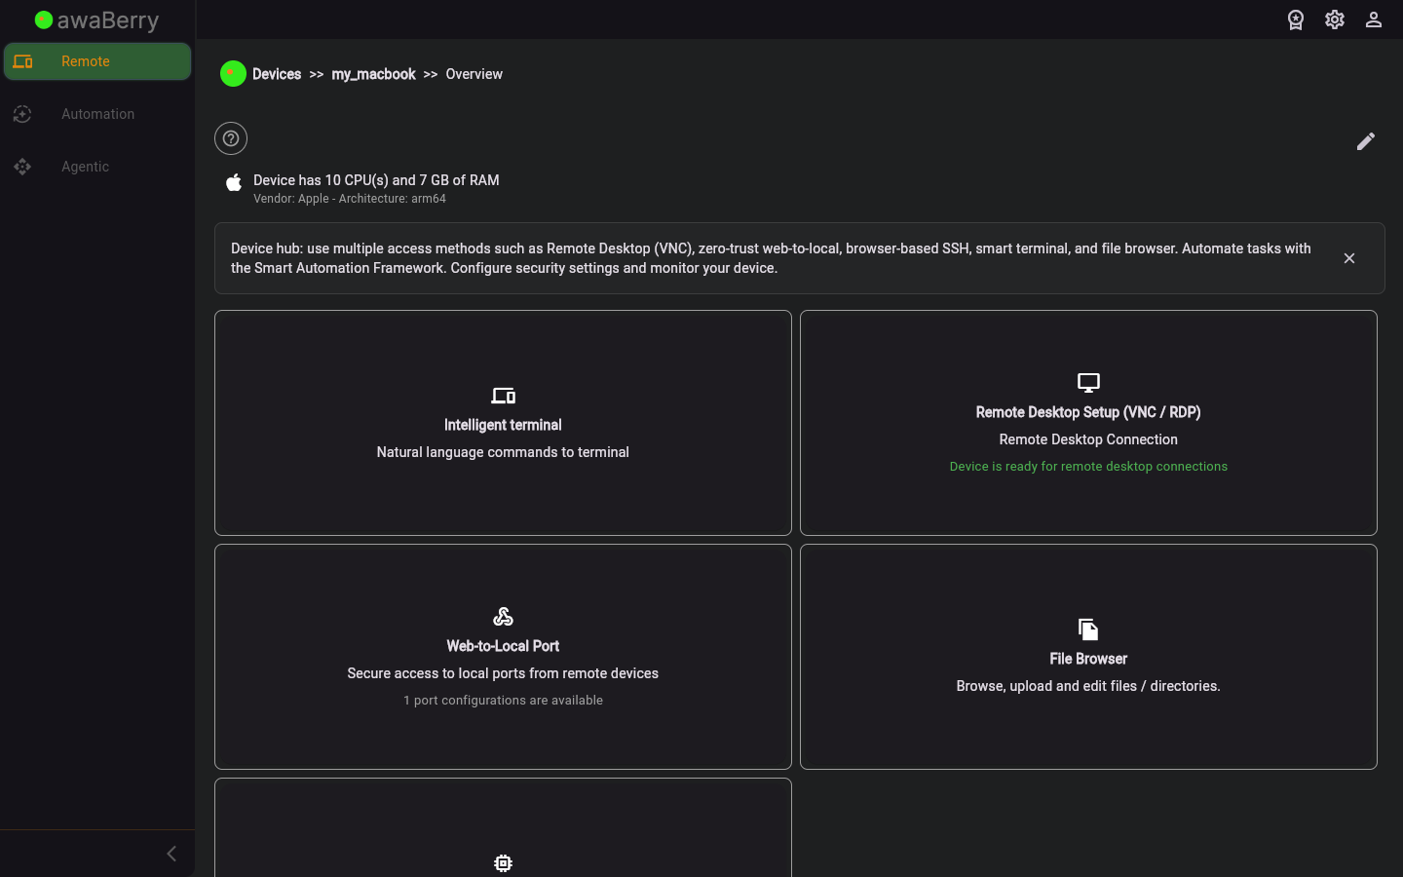Viewport: 1403px width, 877px height.
Task: Open Remote Desktop Setup (VNC / RDP) card
Action: coord(1088,423)
